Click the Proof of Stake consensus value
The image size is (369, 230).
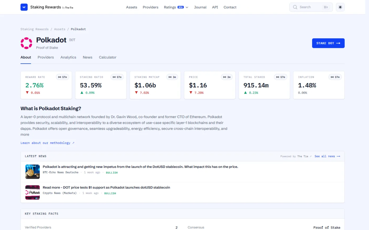[x=327, y=228]
